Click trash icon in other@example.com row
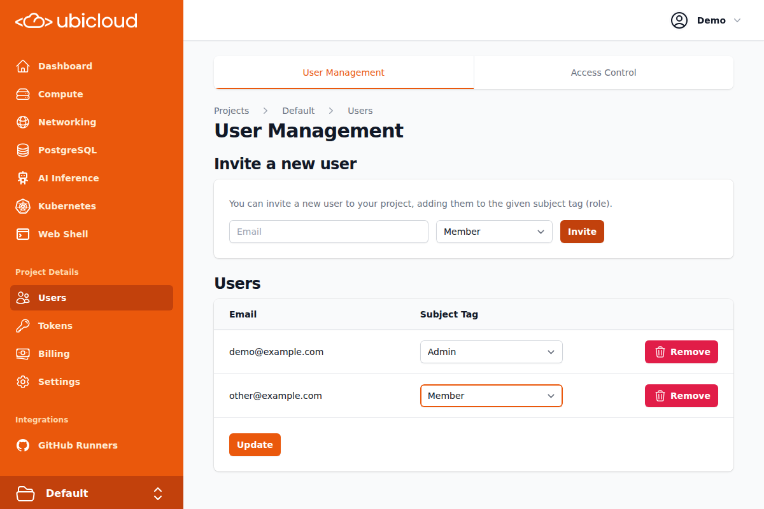Viewport: 764px width, 509px height. coord(660,396)
